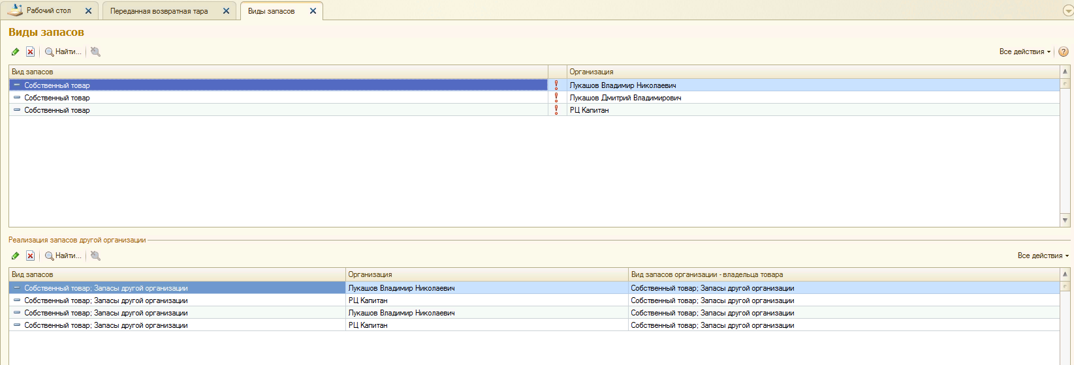The width and height of the screenshot is (1074, 365).
Task: Click the red X delete-mark icon in top toolbar
Action: coord(30,52)
